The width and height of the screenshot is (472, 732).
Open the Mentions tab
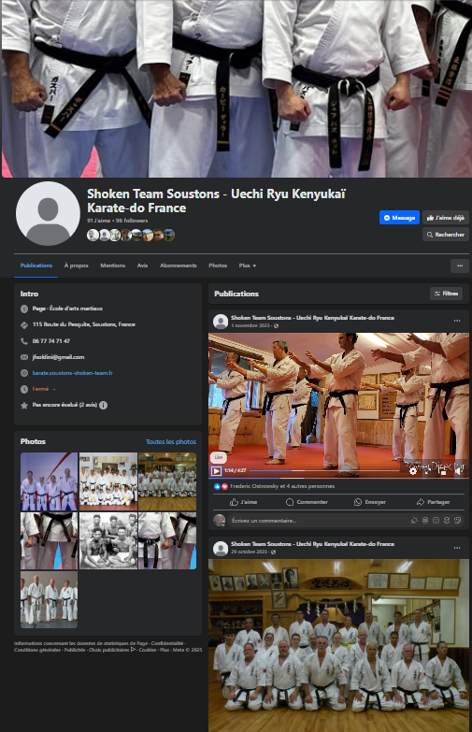point(112,266)
